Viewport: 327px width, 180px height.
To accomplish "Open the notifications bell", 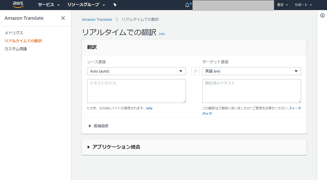I will (x=187, y=5).
